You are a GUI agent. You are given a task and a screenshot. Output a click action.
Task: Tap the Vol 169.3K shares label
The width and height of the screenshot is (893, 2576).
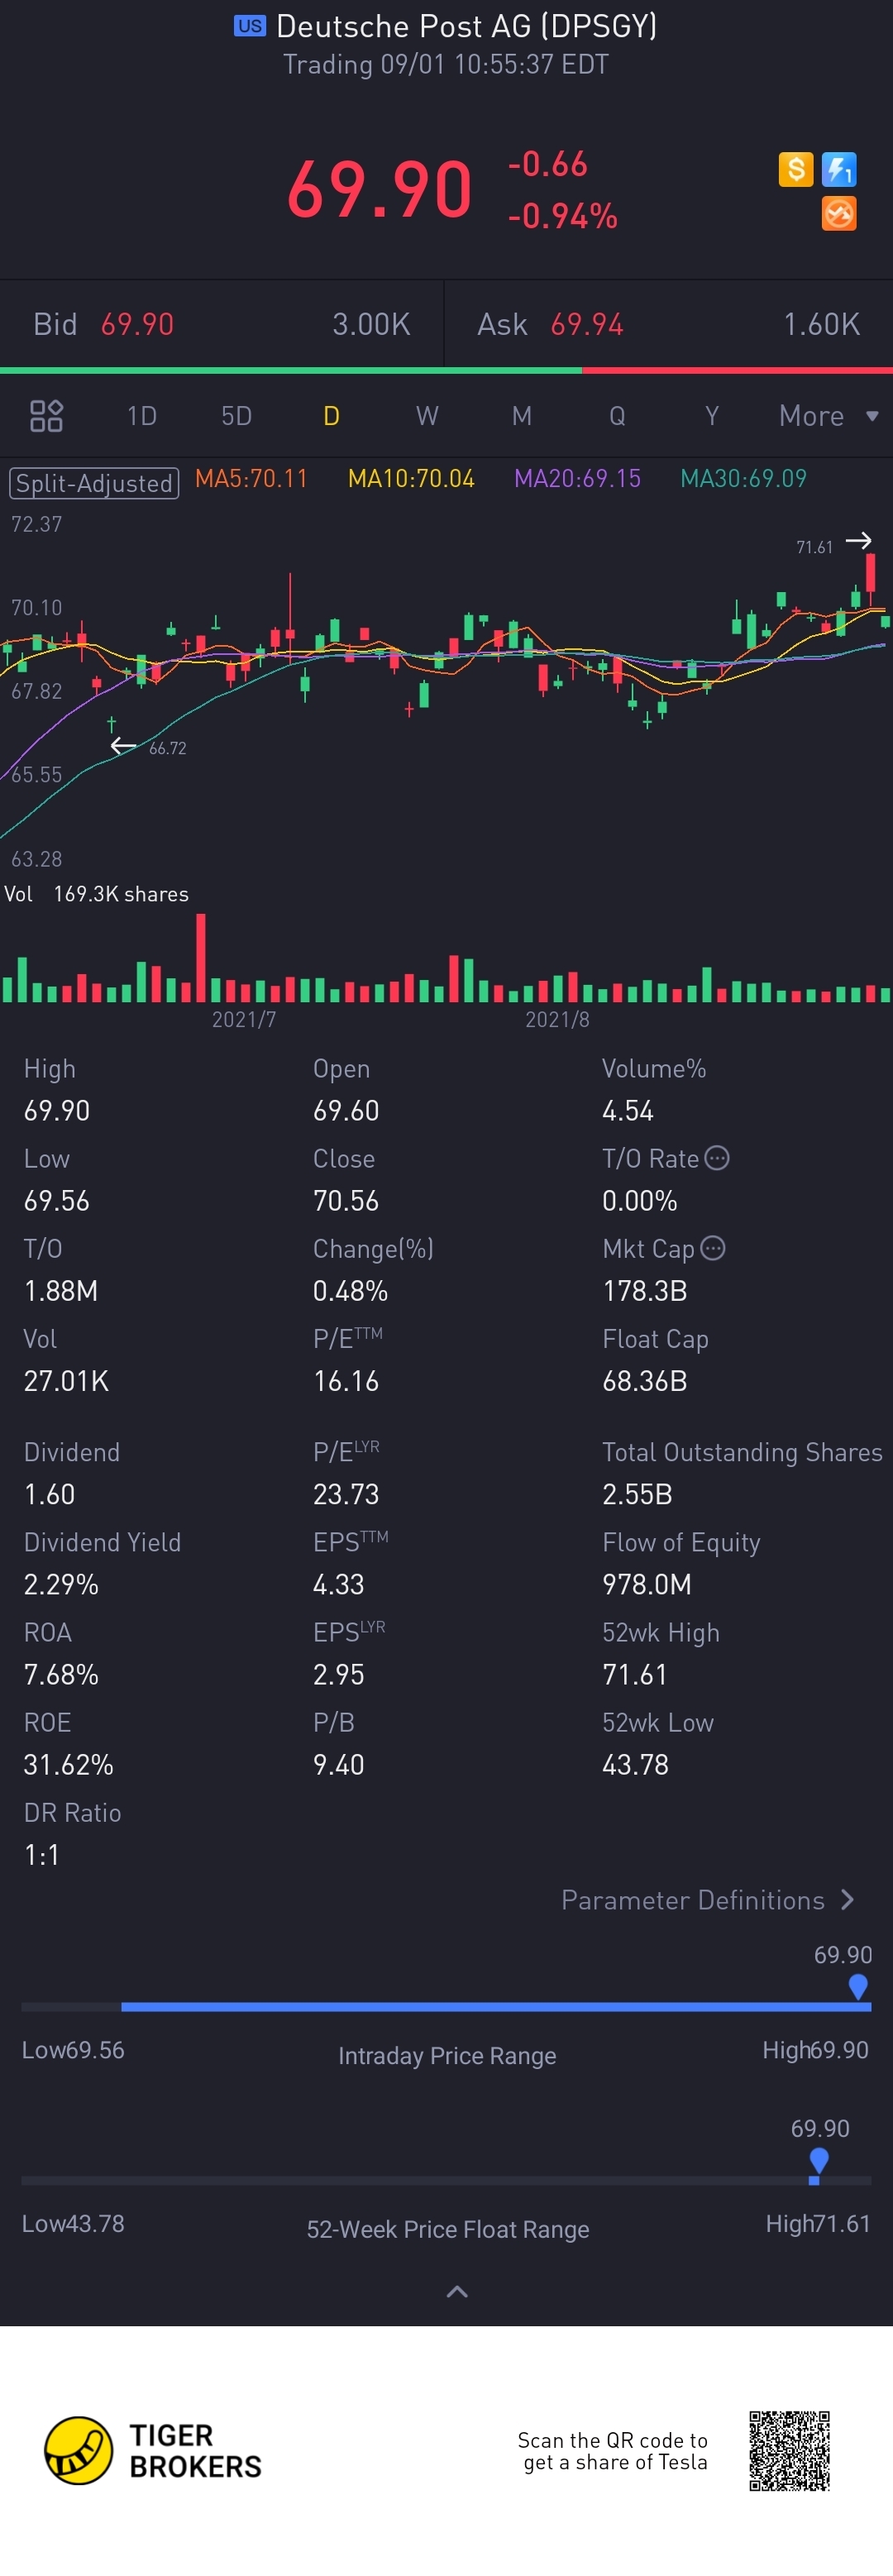pos(96,894)
